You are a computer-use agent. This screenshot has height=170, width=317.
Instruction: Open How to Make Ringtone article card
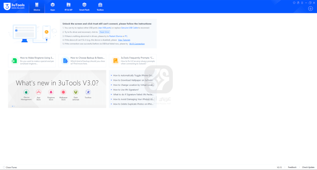click(x=33, y=60)
